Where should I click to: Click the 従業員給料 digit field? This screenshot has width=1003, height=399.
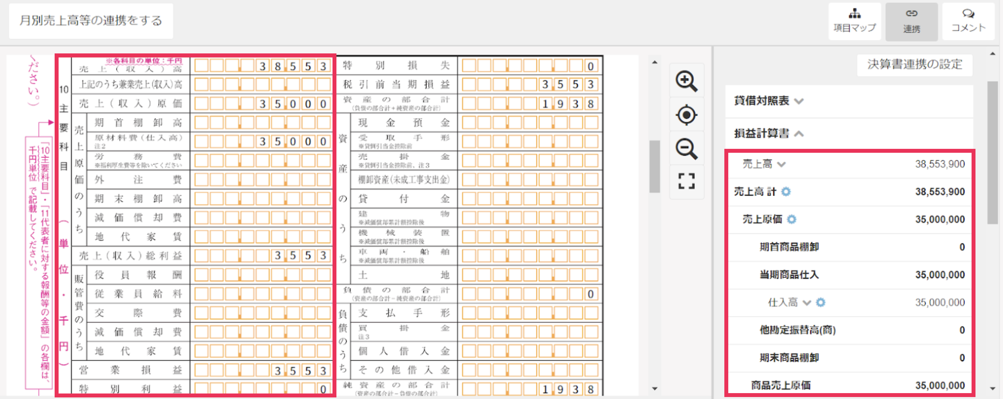263,294
